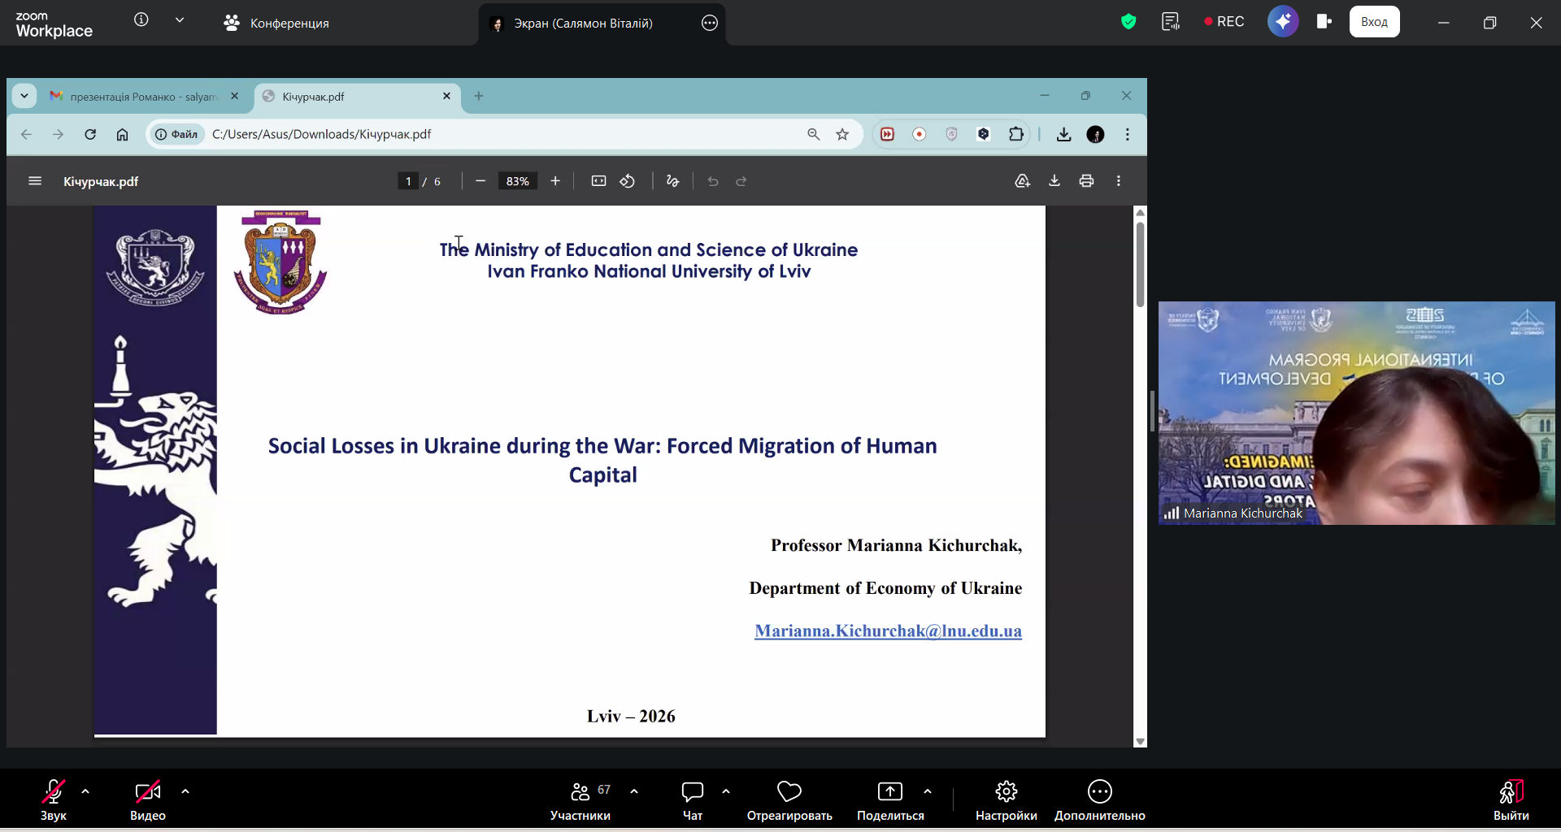Open the Participants panel
Screen dimensions: 1561x832
(580, 799)
